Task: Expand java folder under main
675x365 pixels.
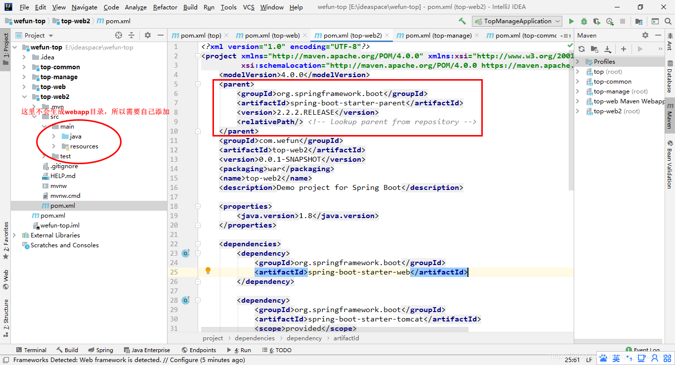Action: 54,137
